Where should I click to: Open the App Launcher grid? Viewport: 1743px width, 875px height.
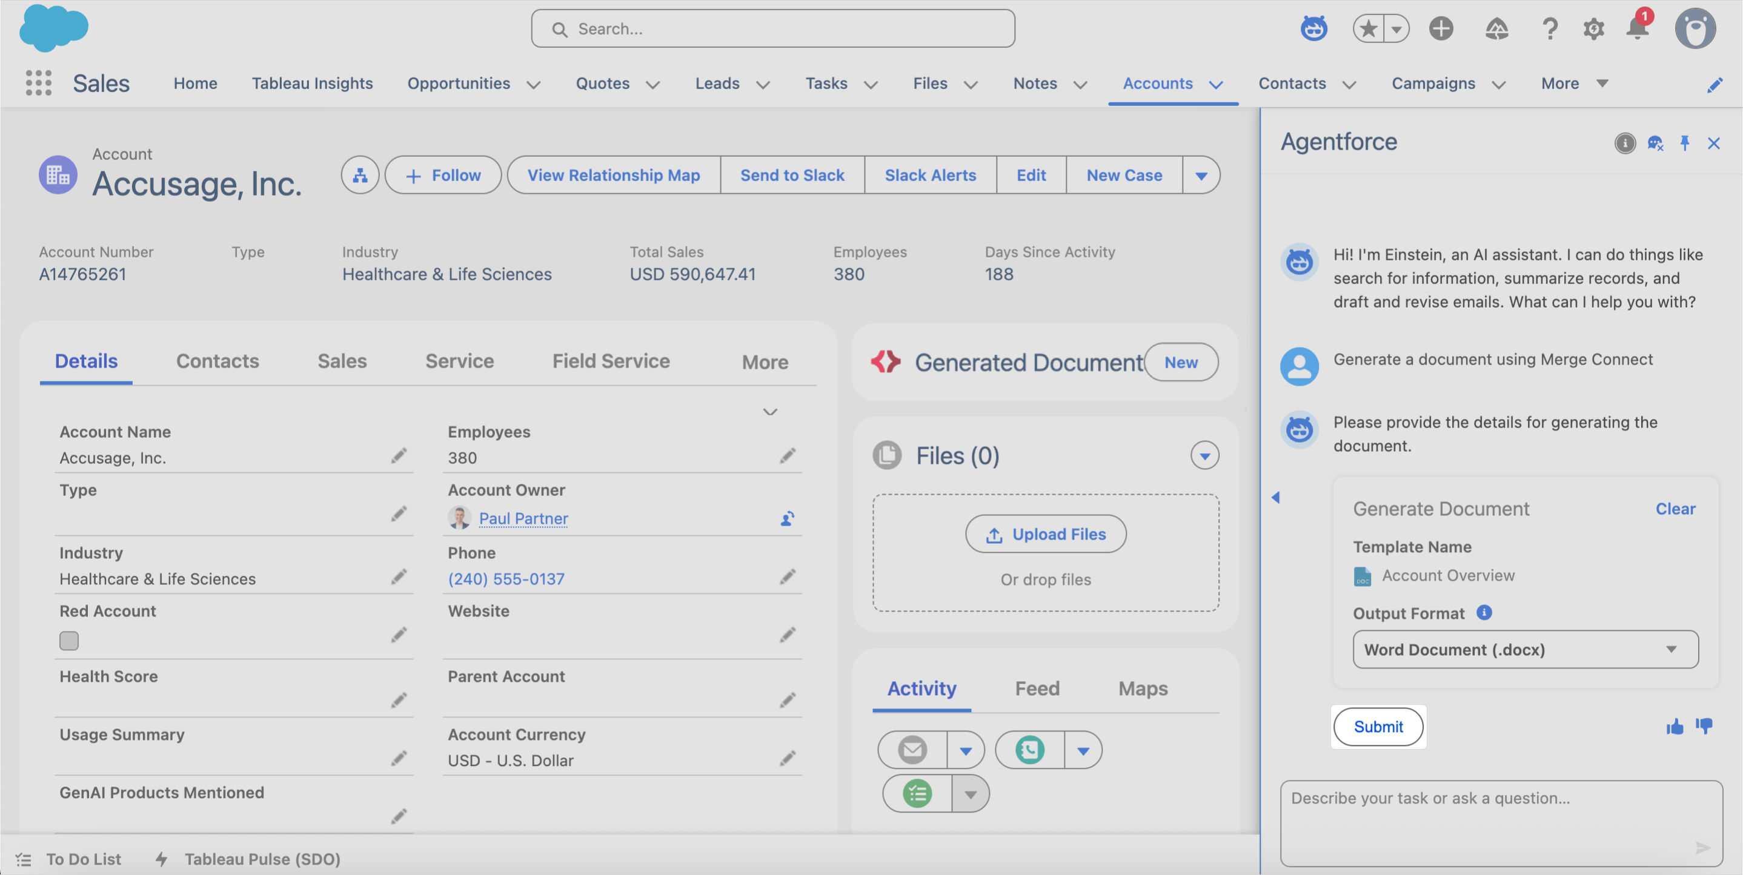(x=39, y=83)
